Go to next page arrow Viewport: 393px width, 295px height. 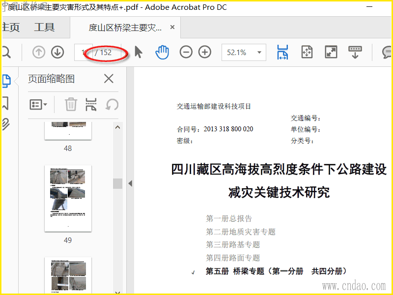(57, 53)
